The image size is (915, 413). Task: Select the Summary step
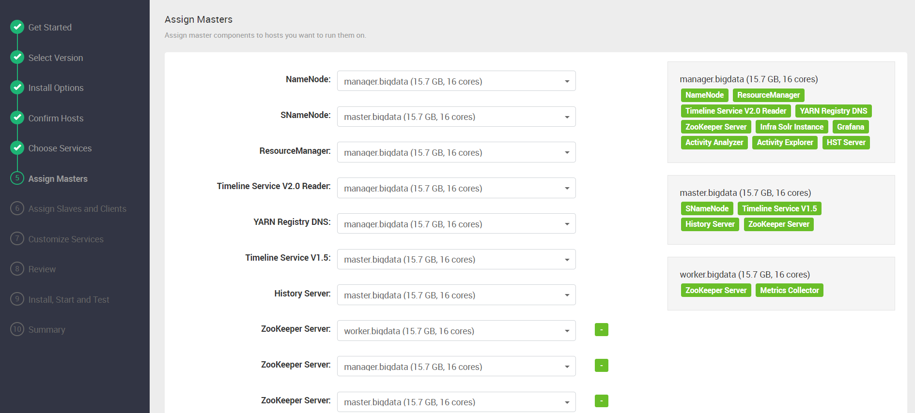[x=47, y=330]
